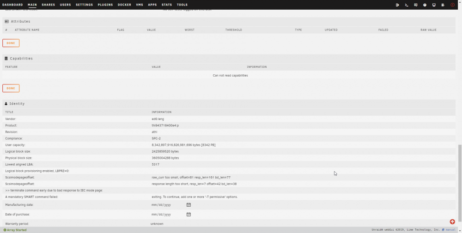Click the Raw Value column header
This screenshot has height=233, width=462.
(428, 30)
